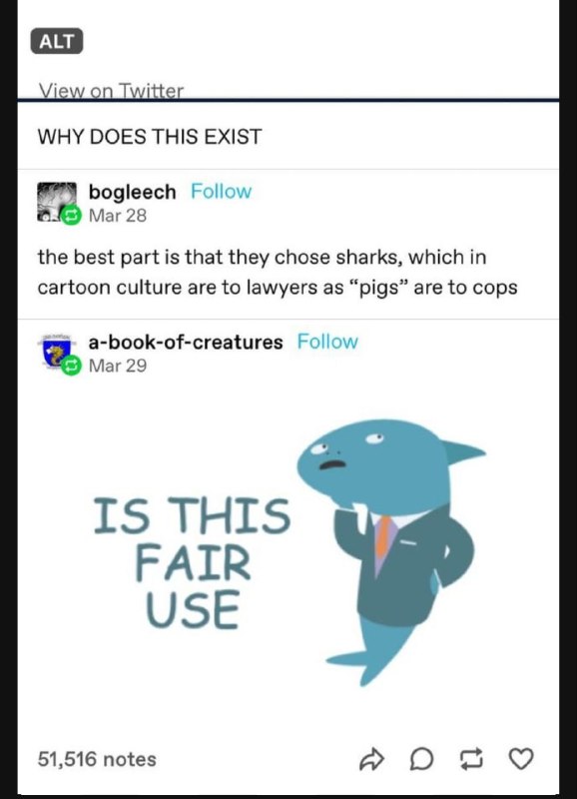Reblog the post using the reblog icon
Viewport: 577px width, 799px height.
[x=471, y=759]
